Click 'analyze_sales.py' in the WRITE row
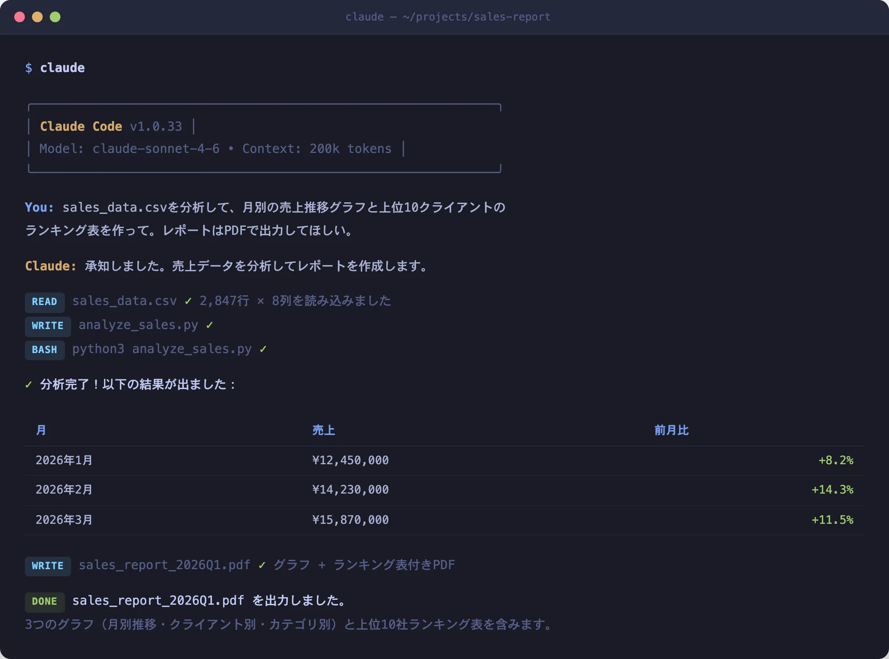The height and width of the screenshot is (659, 889). 138,325
